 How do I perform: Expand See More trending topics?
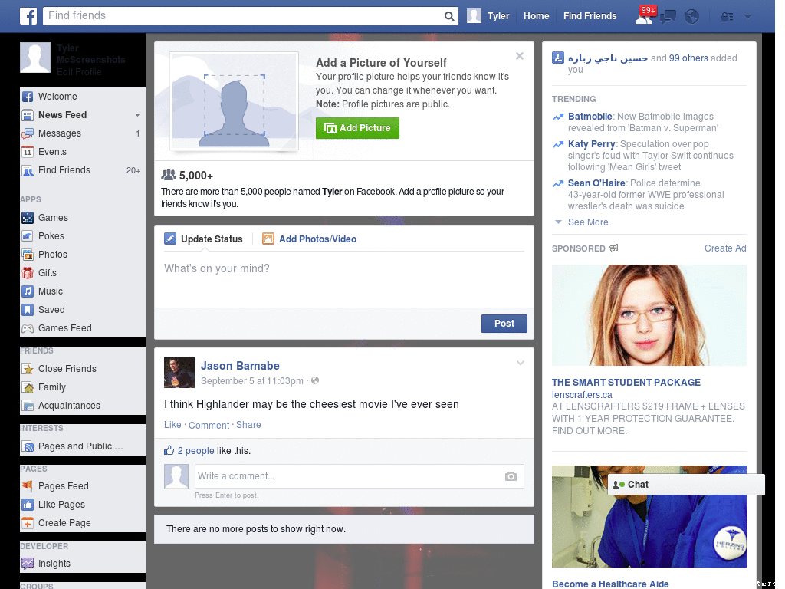[x=588, y=222]
